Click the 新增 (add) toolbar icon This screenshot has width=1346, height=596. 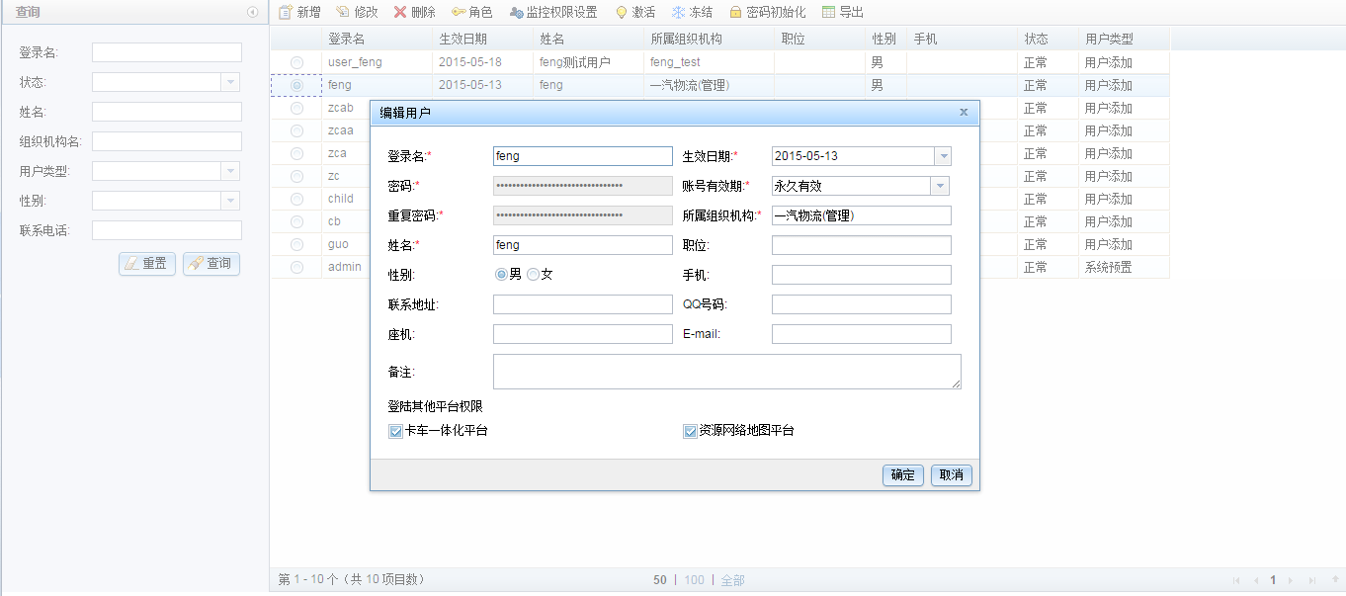click(x=286, y=12)
